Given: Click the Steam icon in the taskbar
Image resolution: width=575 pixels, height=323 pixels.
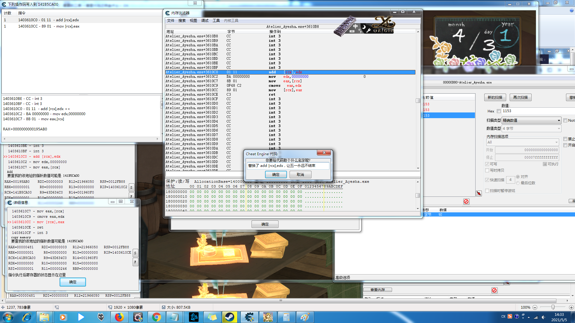Looking at the screenshot, I should point(230,317).
